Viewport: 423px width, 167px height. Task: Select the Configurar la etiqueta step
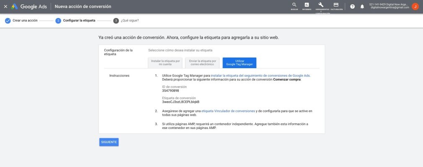(x=75, y=21)
